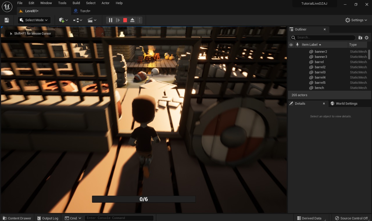Open the Select Mode dropdown
The width and height of the screenshot is (372, 221).
point(34,20)
